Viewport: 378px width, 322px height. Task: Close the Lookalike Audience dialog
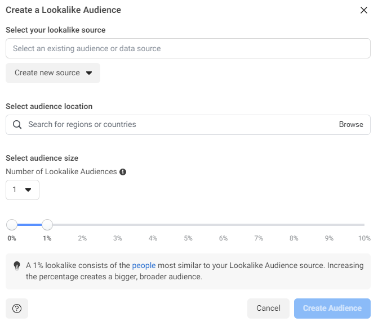[x=364, y=10]
